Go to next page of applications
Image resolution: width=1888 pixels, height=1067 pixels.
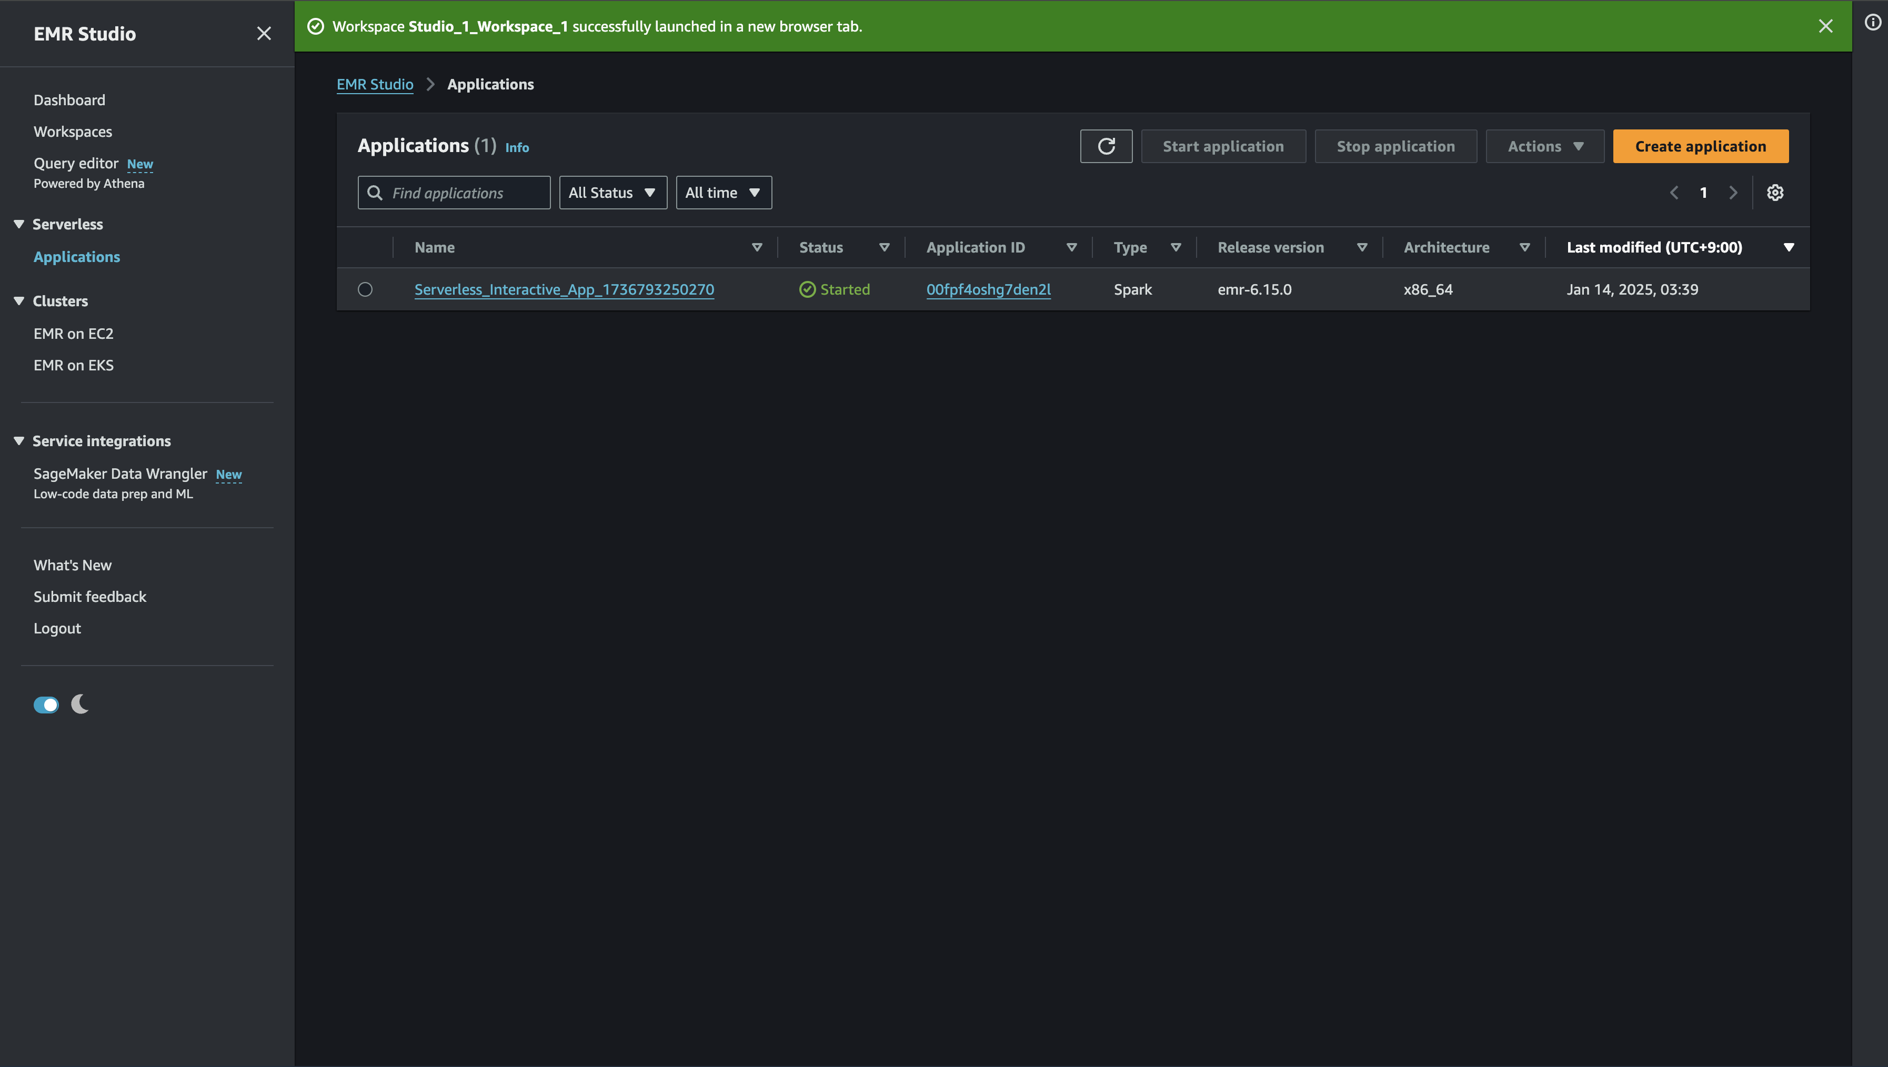(1733, 193)
